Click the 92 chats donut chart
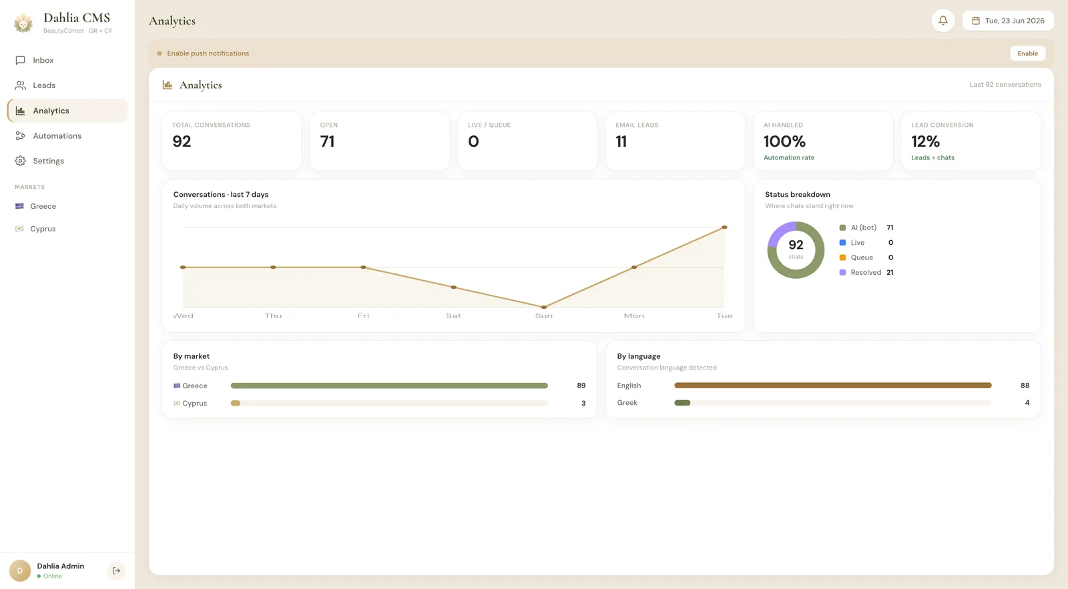Viewport: 1068px width, 589px height. pos(796,250)
